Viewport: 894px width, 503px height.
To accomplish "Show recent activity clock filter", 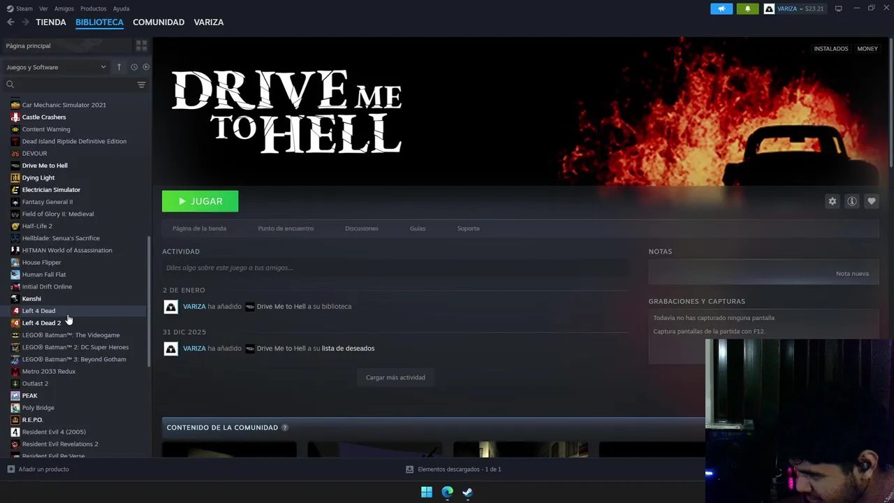I will point(134,67).
